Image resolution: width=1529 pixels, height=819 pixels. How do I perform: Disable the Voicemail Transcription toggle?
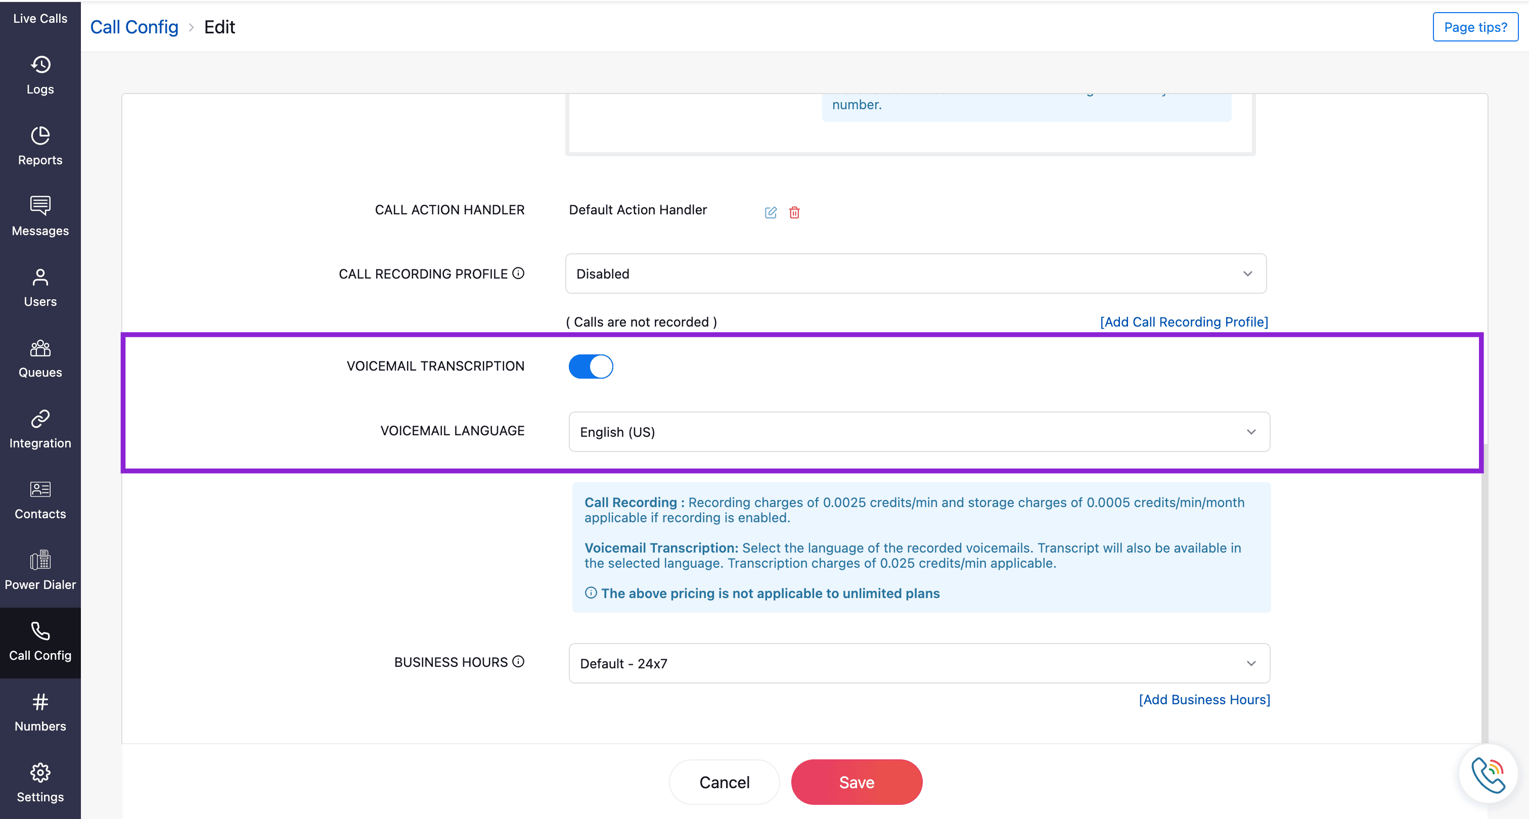[591, 366]
